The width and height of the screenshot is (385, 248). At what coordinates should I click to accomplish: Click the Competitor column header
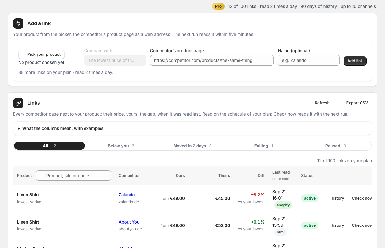[130, 176]
